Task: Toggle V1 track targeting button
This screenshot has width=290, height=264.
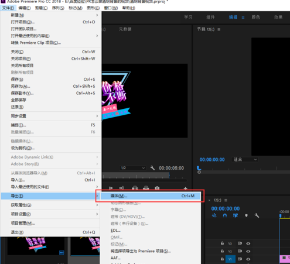Action: coord(230,259)
